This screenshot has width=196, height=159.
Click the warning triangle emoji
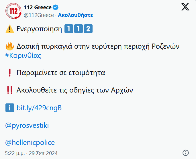click(9, 29)
